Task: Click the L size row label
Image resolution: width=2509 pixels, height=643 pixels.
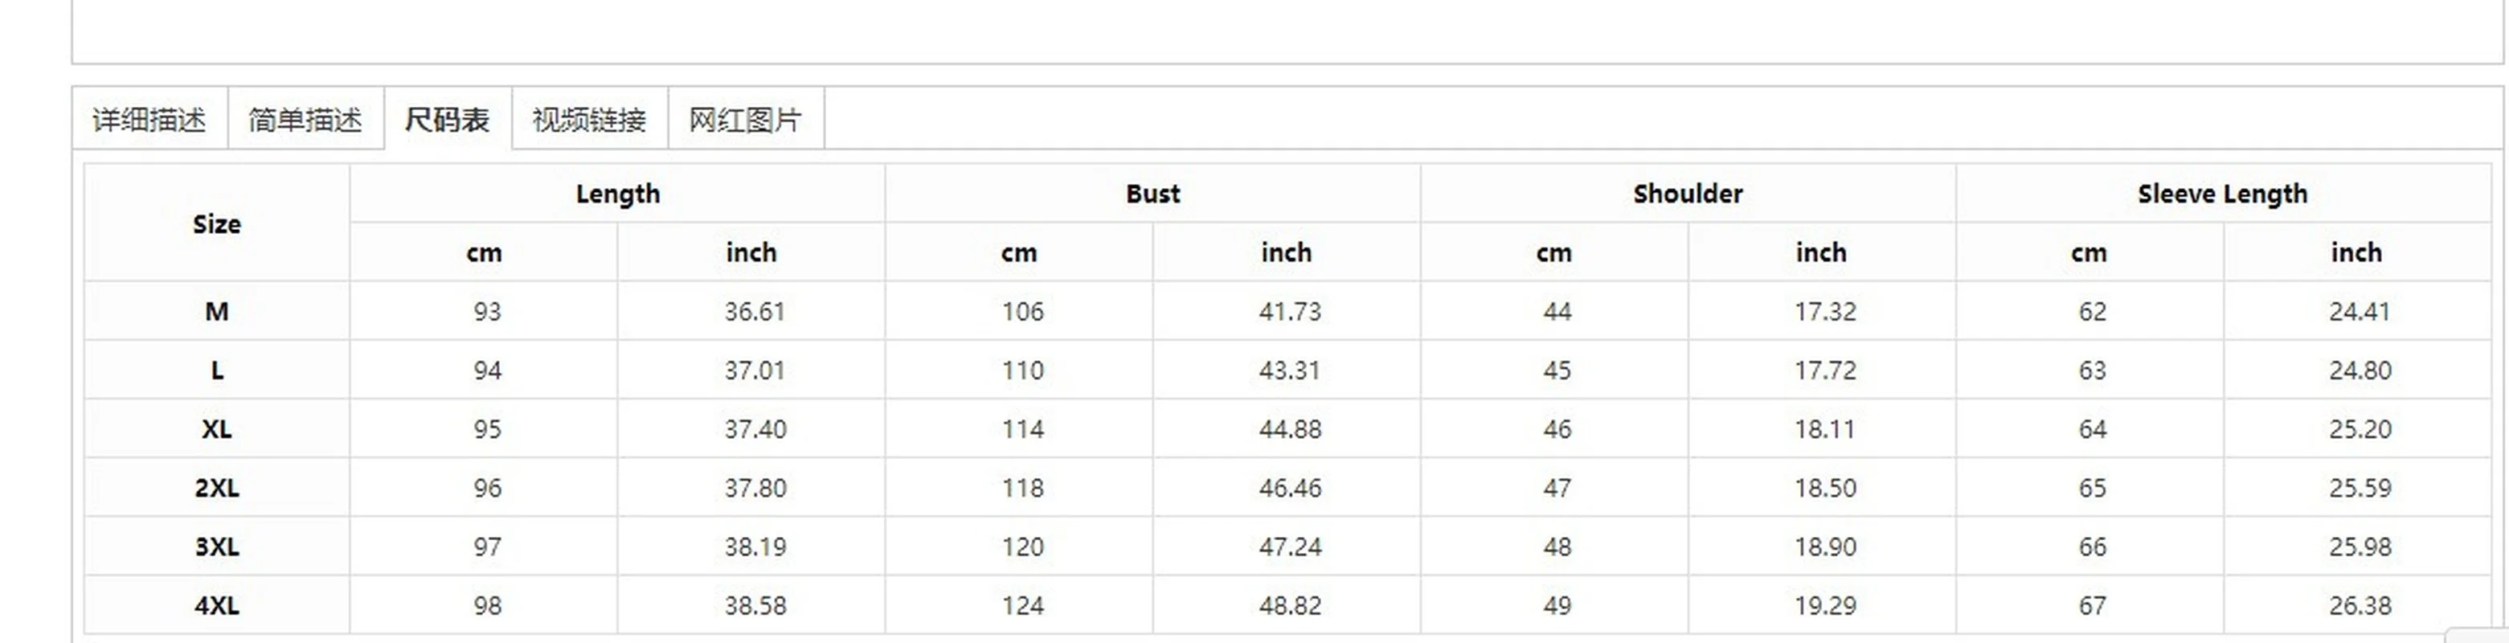Action: click(x=216, y=371)
